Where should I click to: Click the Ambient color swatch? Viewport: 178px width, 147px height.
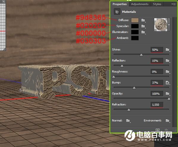tap(135, 38)
